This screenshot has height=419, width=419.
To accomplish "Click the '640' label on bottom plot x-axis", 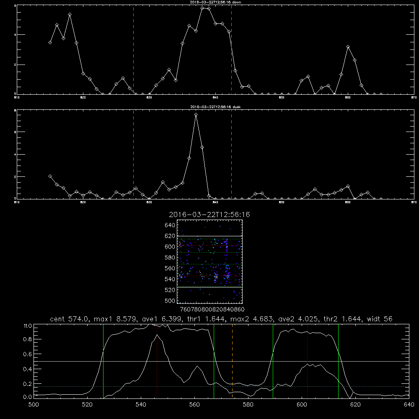I will click(x=409, y=405).
